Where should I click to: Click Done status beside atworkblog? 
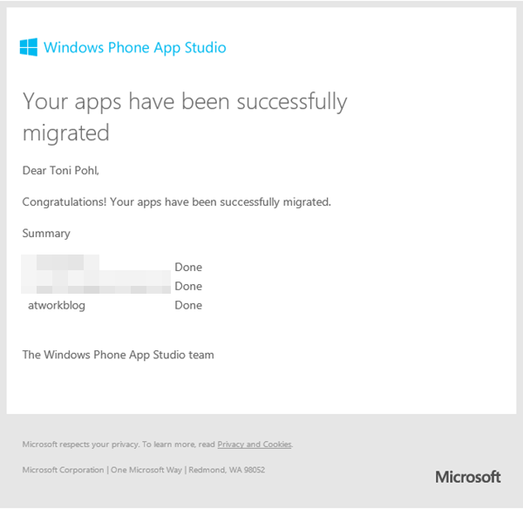pos(188,306)
